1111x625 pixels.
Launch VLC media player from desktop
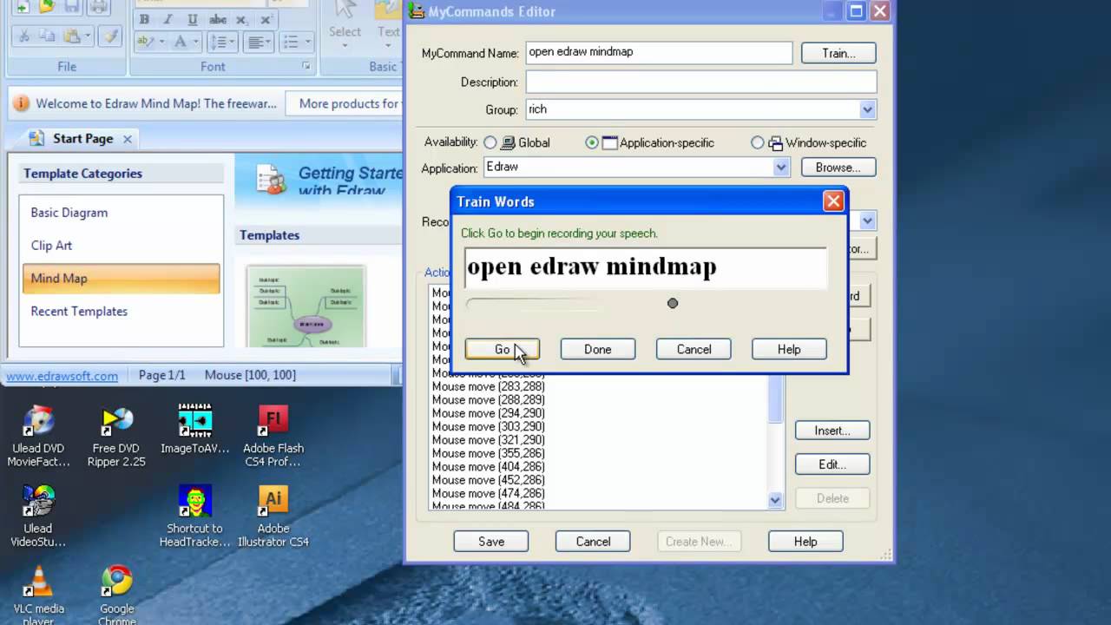(38, 595)
